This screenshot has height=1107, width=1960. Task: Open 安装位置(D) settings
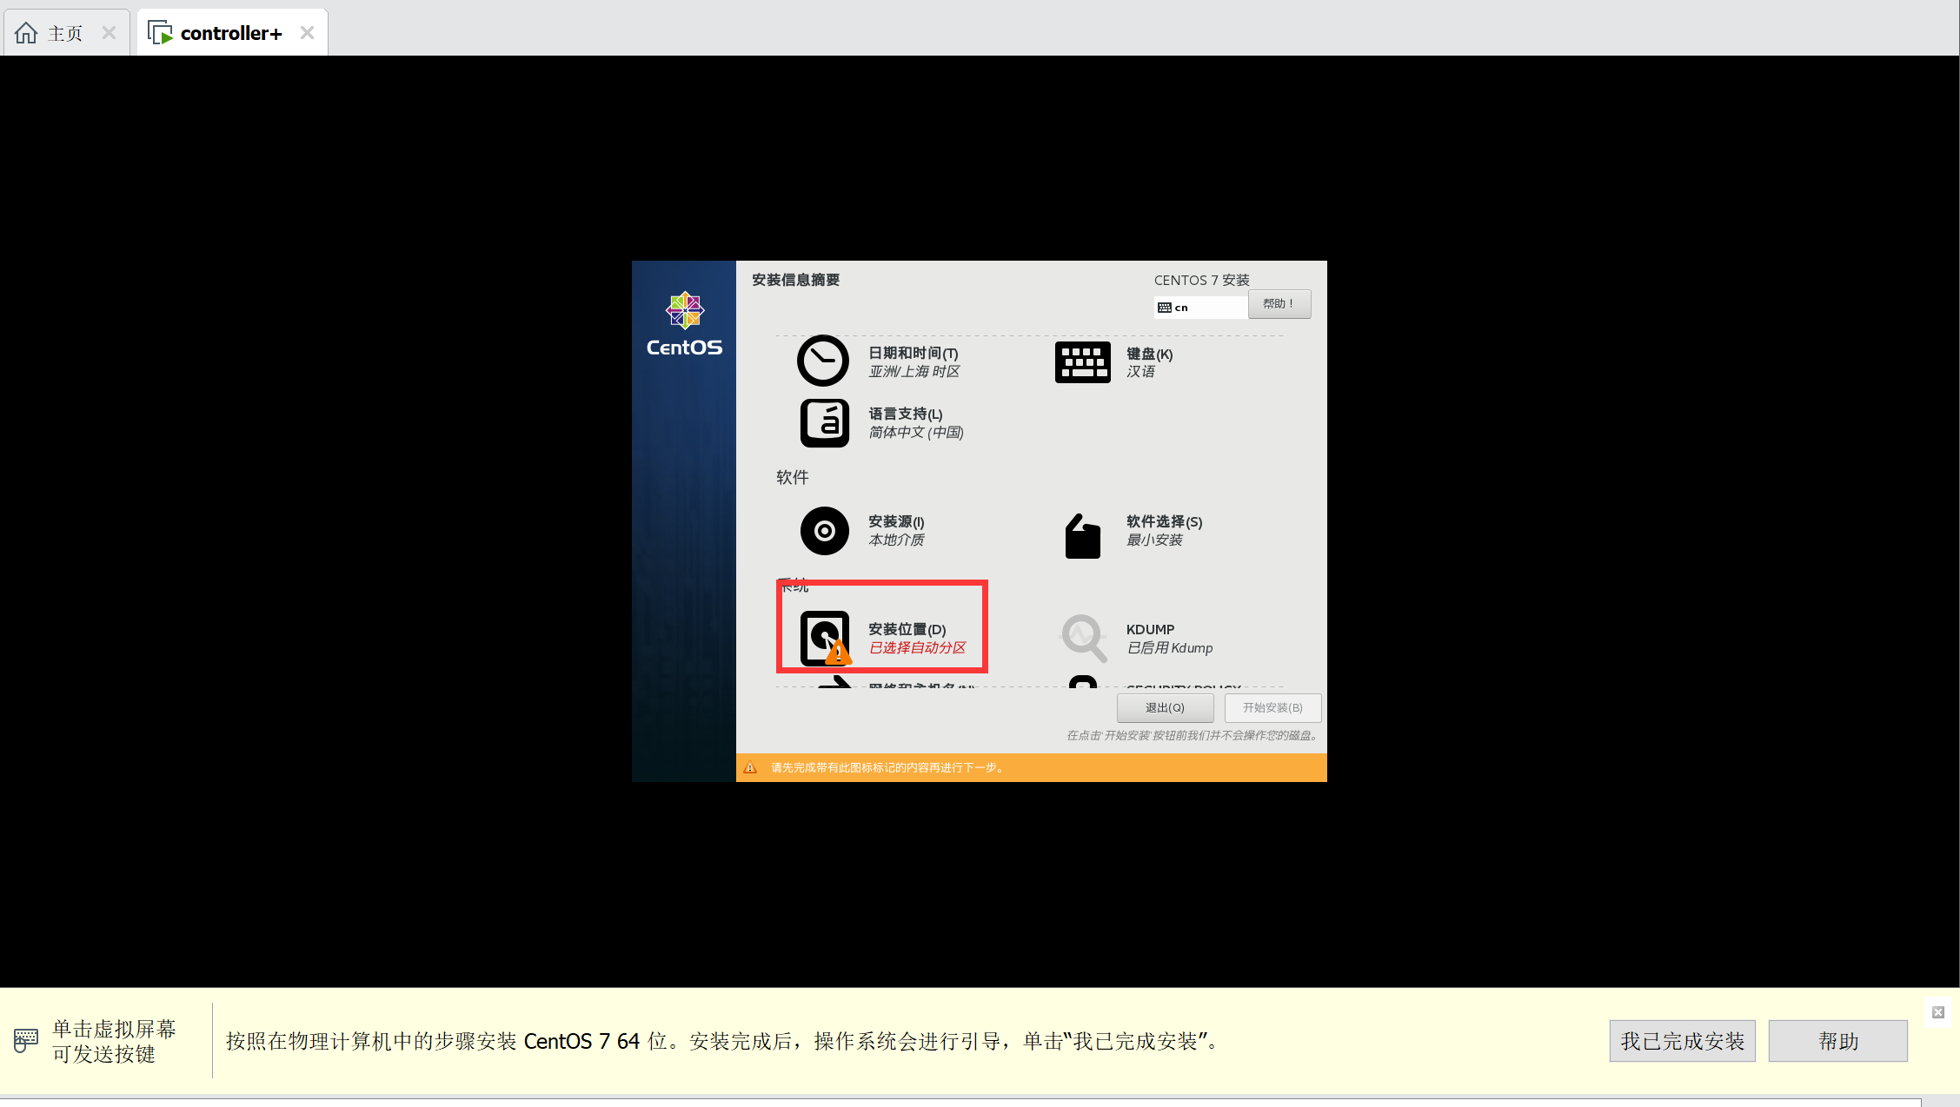pyautogui.click(x=907, y=629)
